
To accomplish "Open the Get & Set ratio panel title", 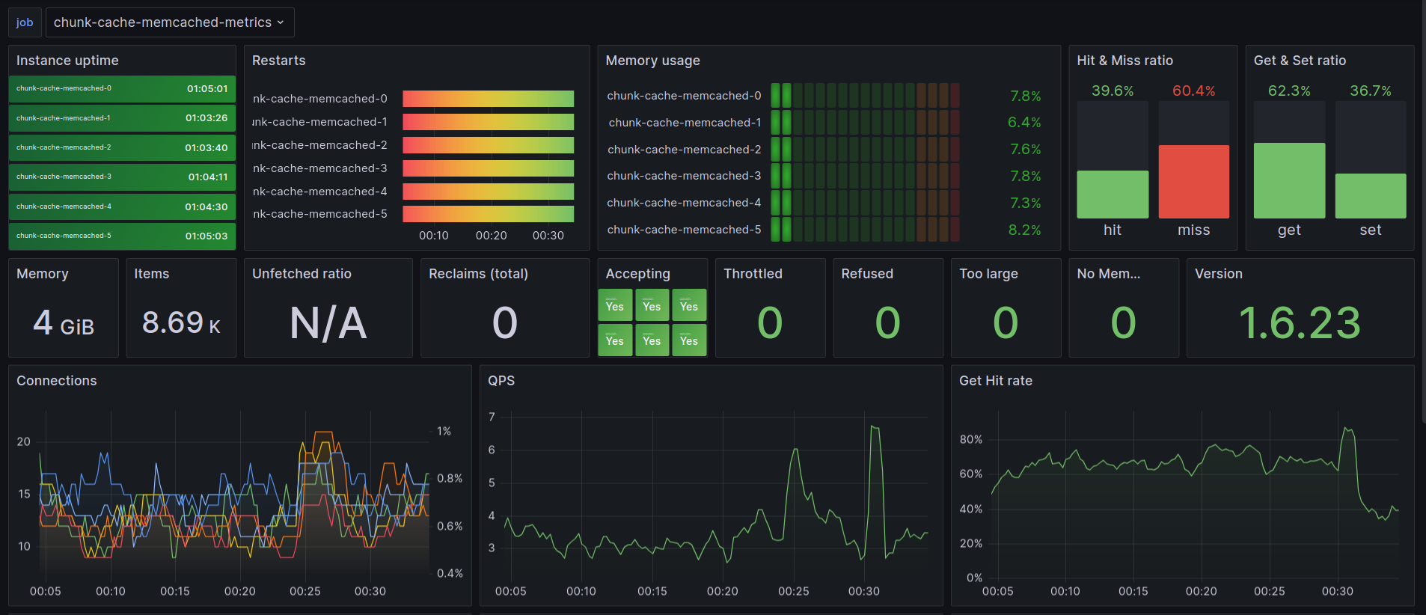I will pyautogui.click(x=1300, y=61).
